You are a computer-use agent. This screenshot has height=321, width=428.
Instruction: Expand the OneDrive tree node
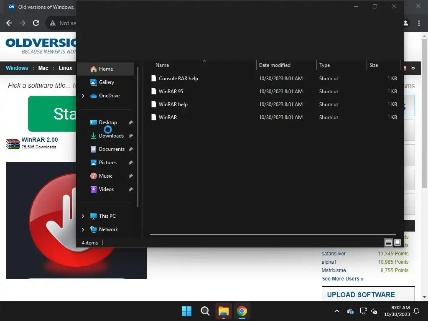pyautogui.click(x=83, y=96)
